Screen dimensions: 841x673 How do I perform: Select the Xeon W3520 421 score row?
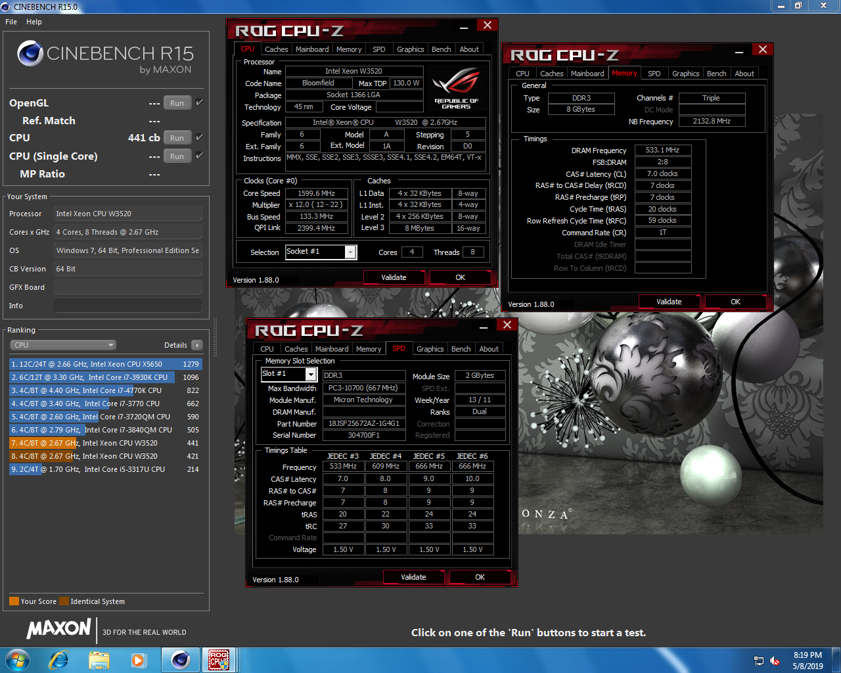[x=105, y=456]
